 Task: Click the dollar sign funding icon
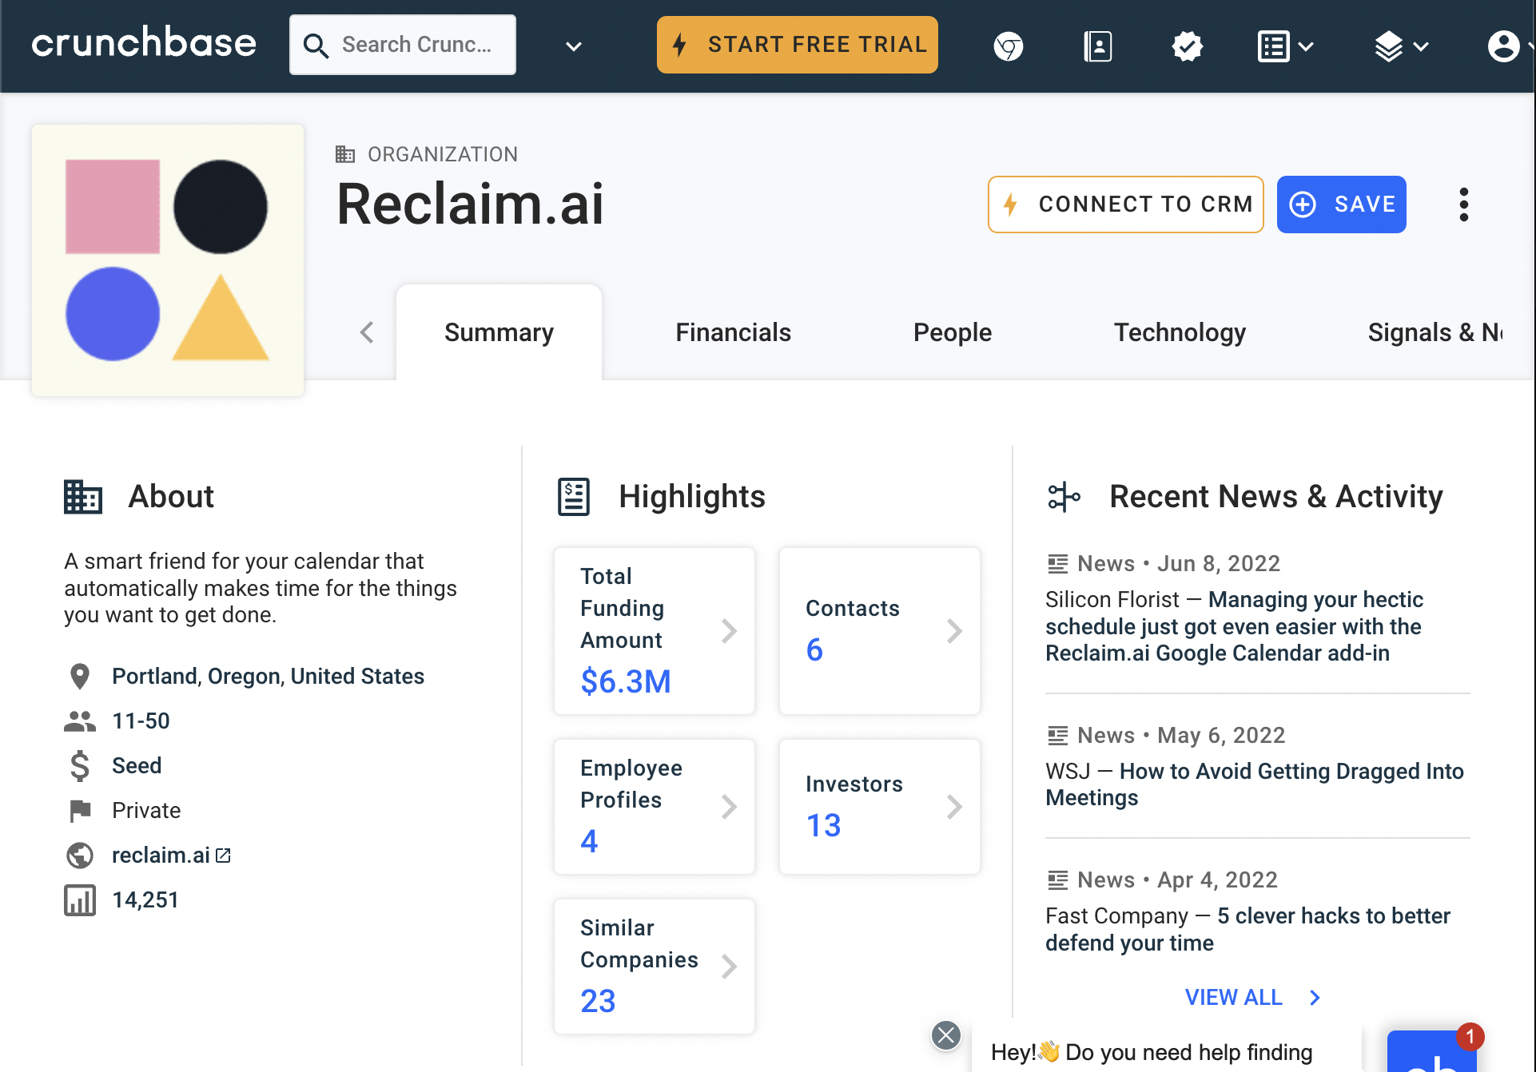[80, 766]
